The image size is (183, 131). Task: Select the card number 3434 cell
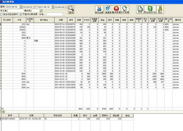pyautogui.click(x=20, y=85)
